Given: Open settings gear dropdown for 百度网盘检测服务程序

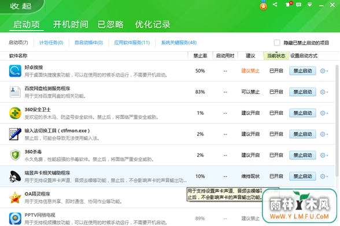Looking at the screenshot, I should pyautogui.click(x=324, y=92).
